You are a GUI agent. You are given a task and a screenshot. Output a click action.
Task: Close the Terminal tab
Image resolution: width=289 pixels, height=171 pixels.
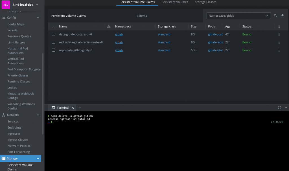tap(73, 108)
